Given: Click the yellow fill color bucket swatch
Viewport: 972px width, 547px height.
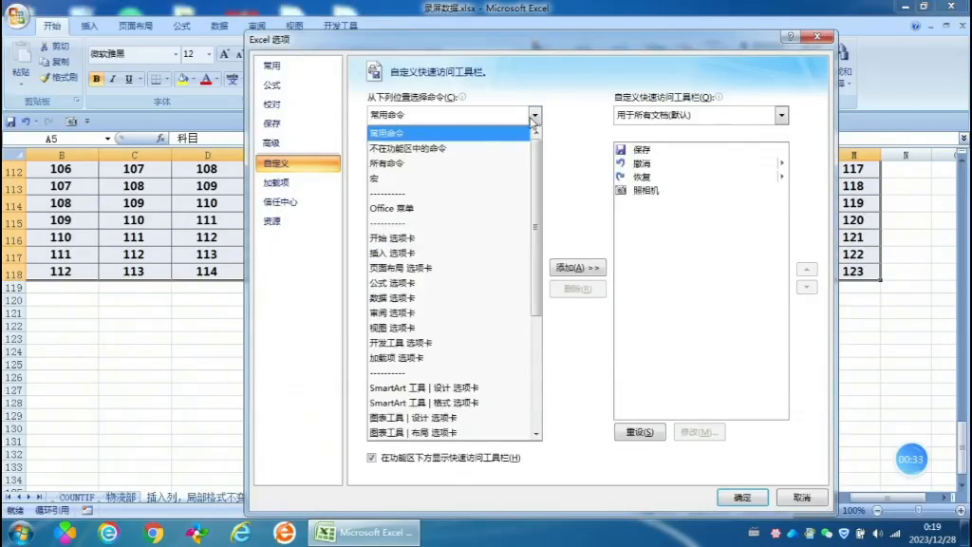Looking at the screenshot, I should pyautogui.click(x=183, y=80).
